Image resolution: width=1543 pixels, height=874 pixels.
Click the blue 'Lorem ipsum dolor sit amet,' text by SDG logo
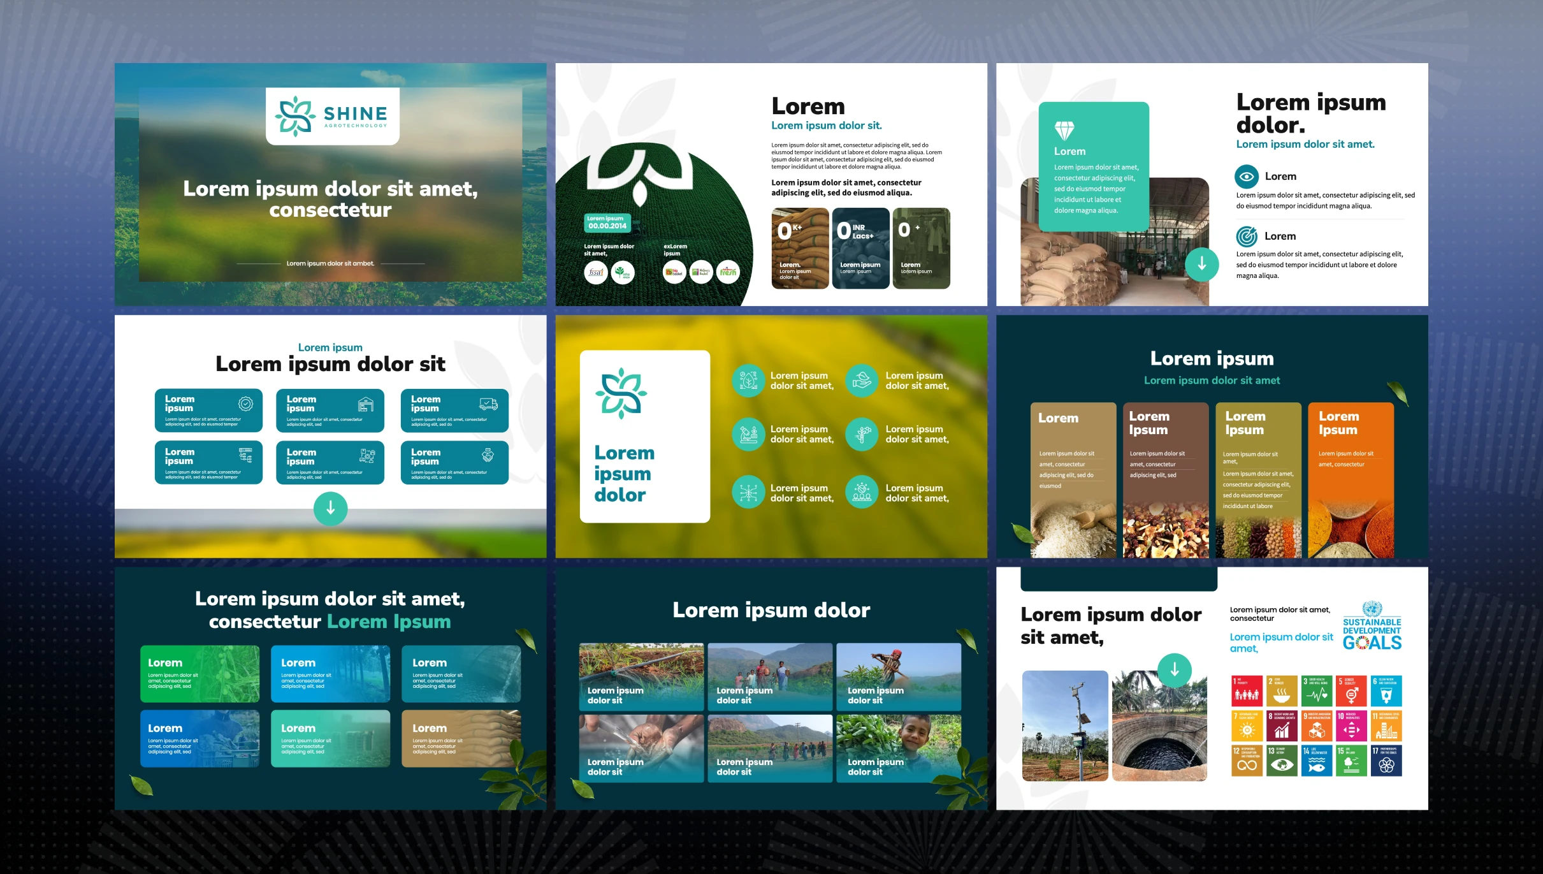coord(1281,643)
